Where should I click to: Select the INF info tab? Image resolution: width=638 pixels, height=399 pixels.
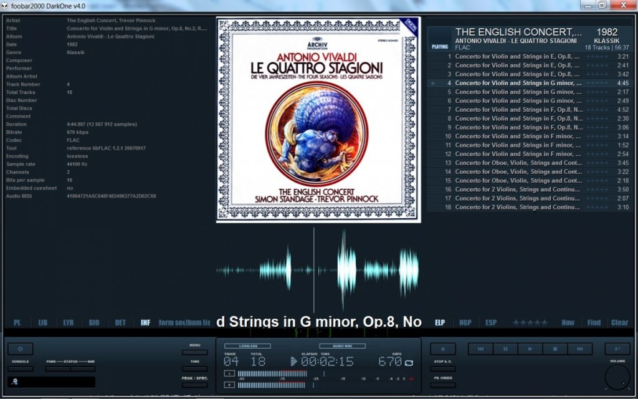point(146,322)
